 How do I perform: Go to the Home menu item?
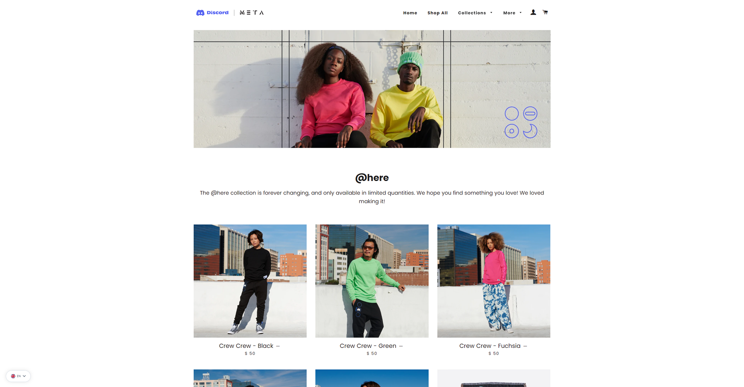click(x=410, y=13)
